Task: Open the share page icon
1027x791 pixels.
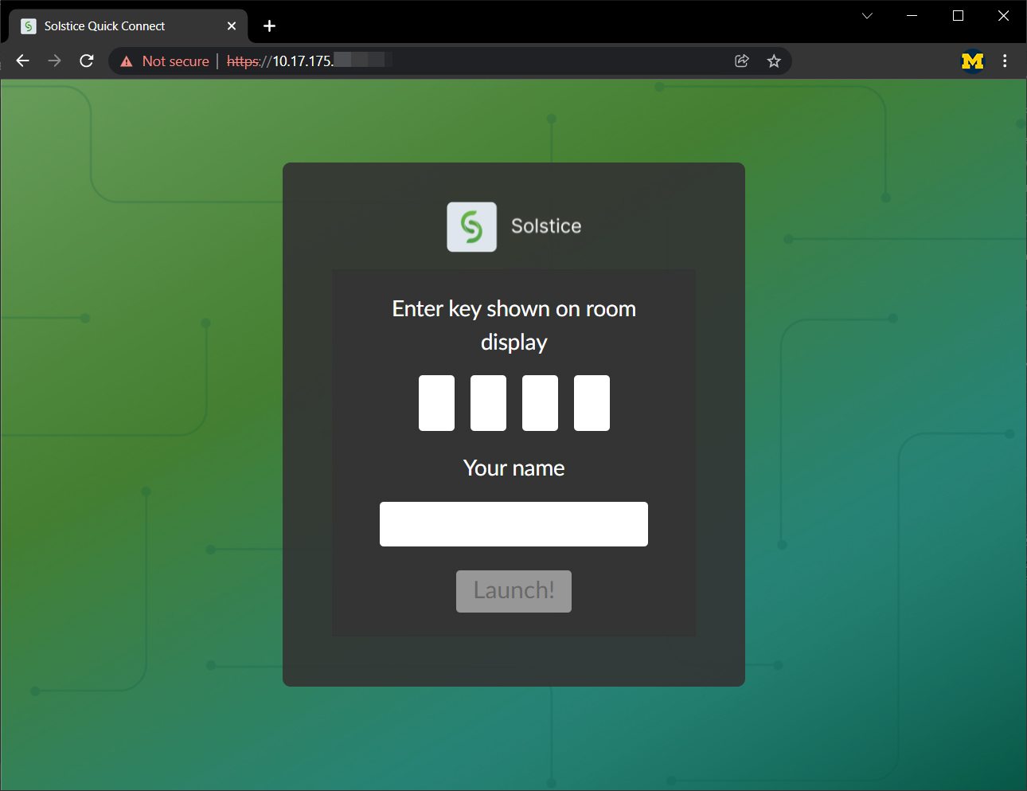Action: pos(741,61)
